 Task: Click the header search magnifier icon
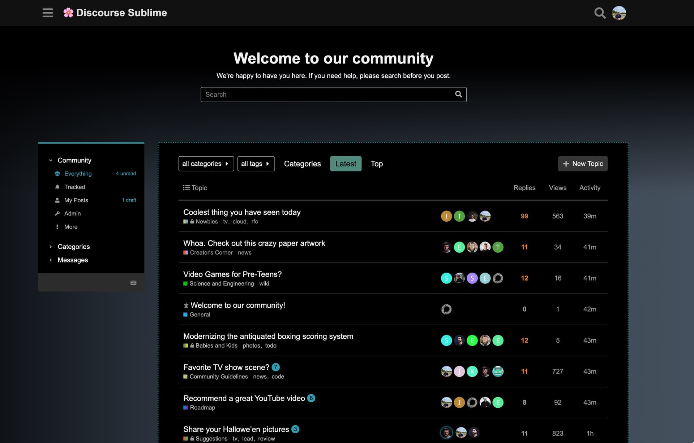coord(600,13)
